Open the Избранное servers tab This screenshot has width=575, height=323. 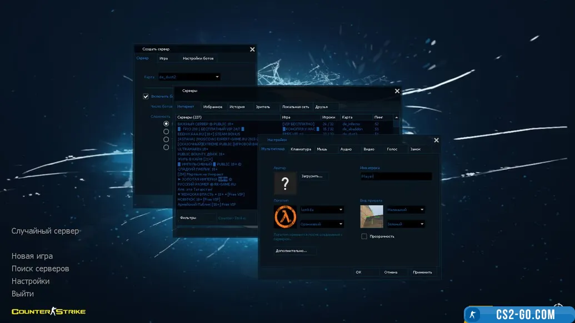(213, 107)
